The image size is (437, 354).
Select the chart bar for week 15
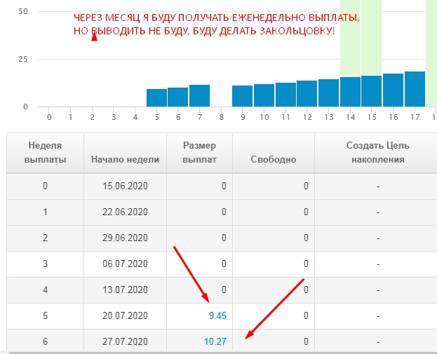click(x=372, y=91)
